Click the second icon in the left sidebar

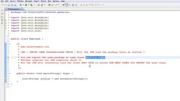tap(2, 14)
